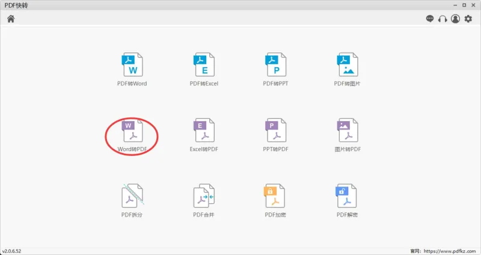Click the PDF转图片 label text
The image size is (481, 255).
pyautogui.click(x=348, y=83)
